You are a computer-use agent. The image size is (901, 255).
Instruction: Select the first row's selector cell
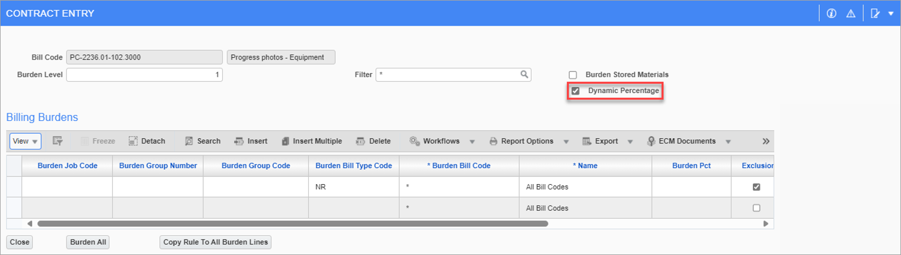click(x=14, y=187)
